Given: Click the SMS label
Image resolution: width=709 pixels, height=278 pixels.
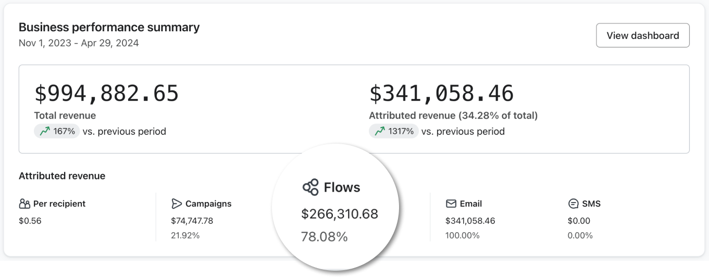Looking at the screenshot, I should pyautogui.click(x=591, y=204).
